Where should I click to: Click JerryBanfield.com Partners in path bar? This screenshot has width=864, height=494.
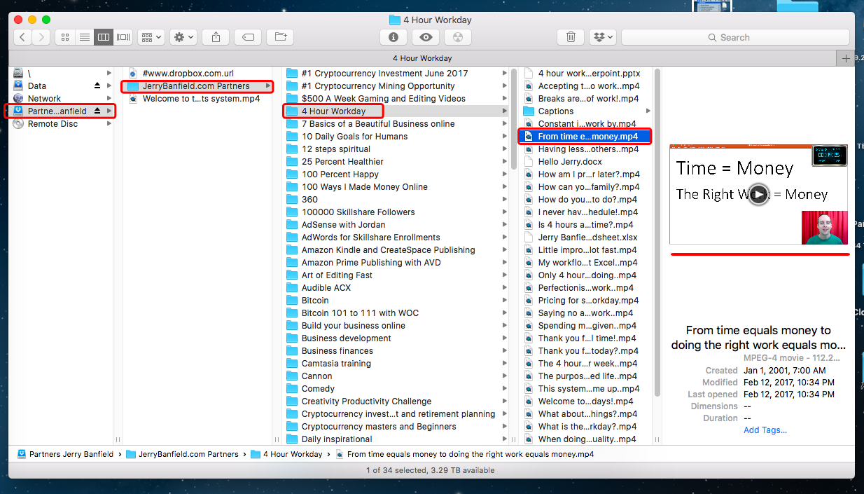pos(183,454)
